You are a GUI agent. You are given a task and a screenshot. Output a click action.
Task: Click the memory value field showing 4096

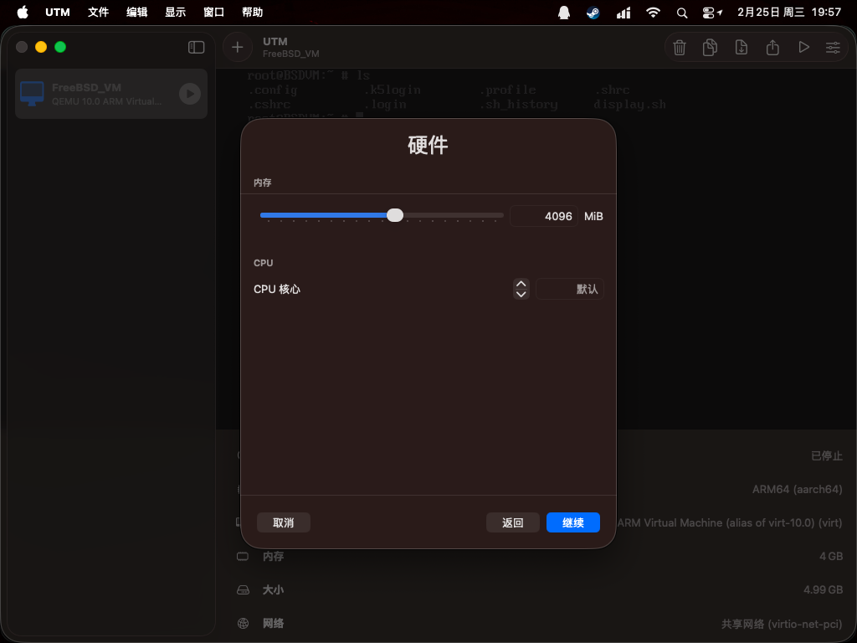544,216
